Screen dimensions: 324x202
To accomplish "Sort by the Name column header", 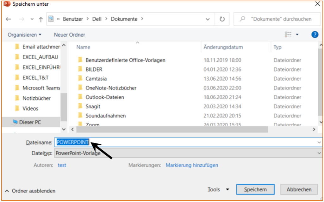I will tap(83, 47).
